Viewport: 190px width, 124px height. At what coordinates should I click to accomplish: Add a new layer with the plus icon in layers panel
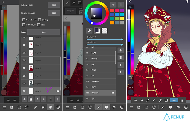click(x=24, y=99)
